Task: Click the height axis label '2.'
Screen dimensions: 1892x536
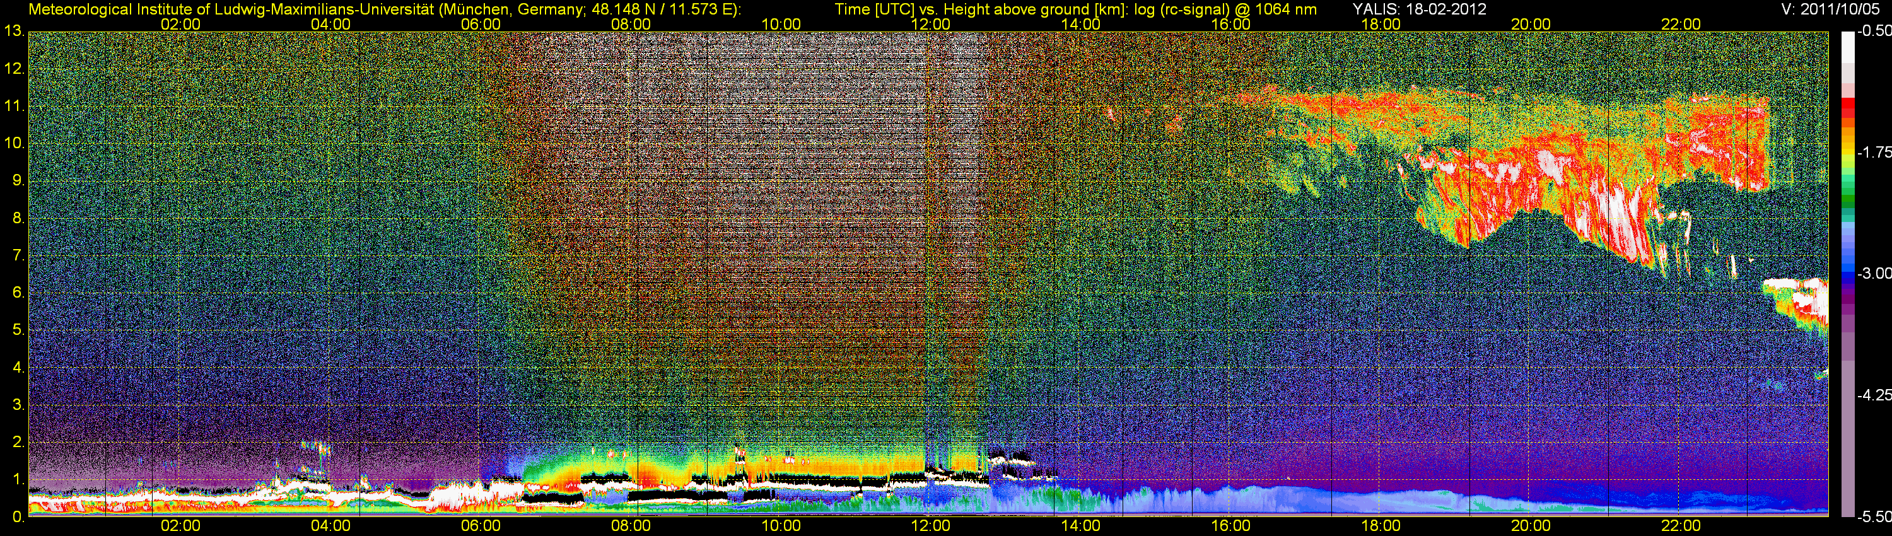Action: 18,442
